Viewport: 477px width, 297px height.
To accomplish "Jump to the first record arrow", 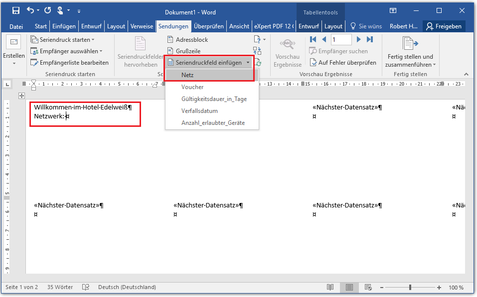I will tap(313, 39).
